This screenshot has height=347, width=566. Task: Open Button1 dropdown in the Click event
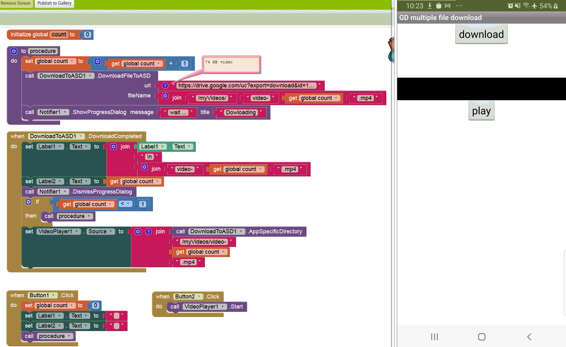tap(54, 295)
